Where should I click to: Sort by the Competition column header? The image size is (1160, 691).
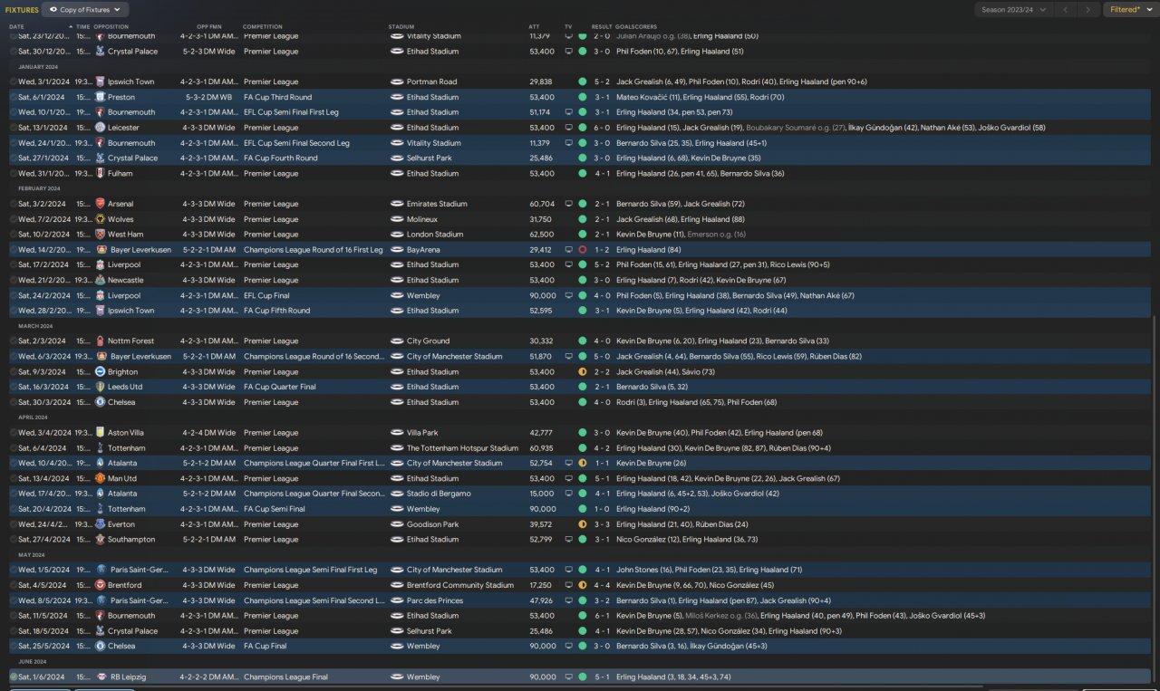click(x=264, y=27)
